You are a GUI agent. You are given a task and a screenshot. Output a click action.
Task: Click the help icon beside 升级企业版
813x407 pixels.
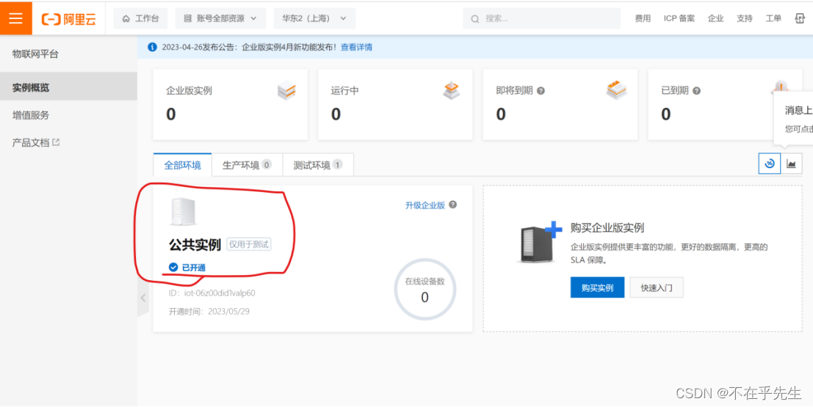452,205
